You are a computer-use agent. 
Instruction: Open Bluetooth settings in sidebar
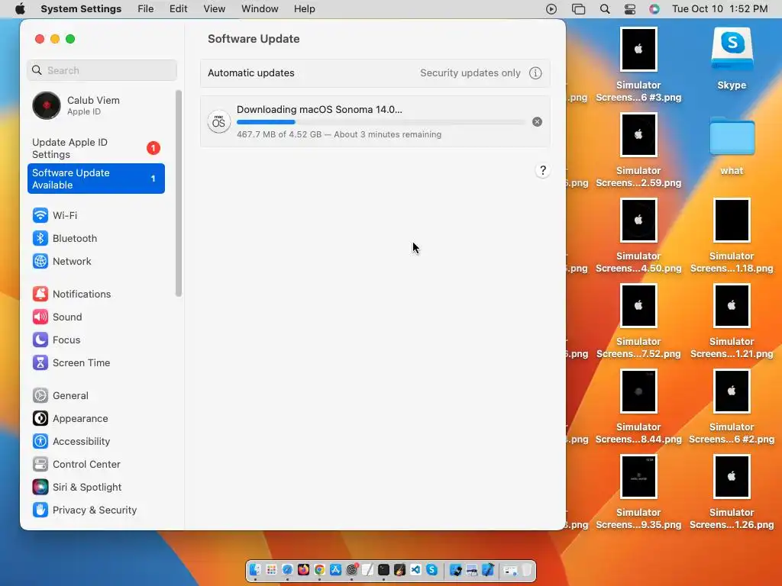pos(95,238)
